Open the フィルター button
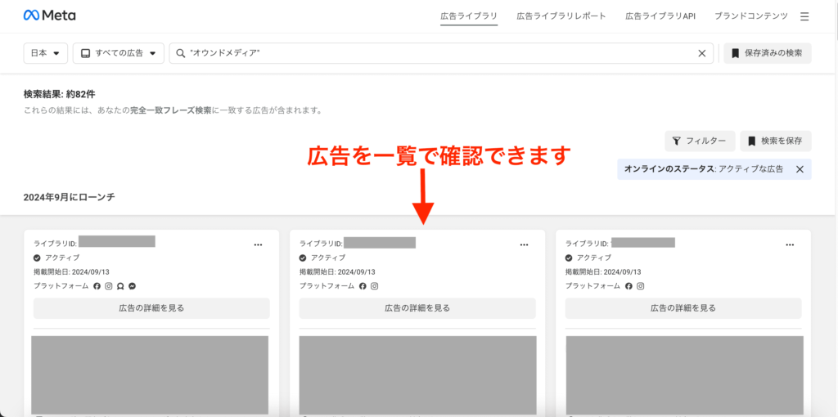 [701, 141]
